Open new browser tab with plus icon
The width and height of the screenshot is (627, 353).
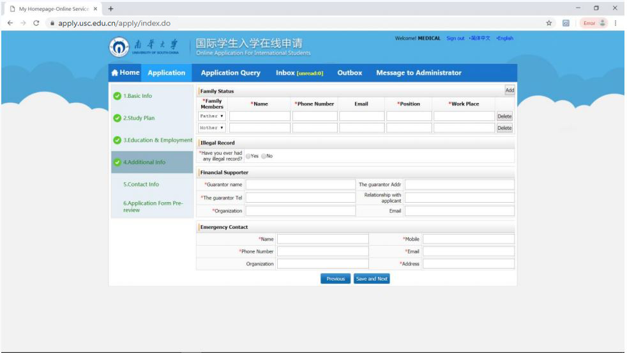pyautogui.click(x=110, y=8)
